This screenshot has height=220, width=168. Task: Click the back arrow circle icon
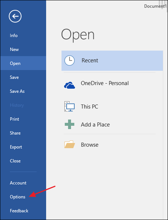click(x=15, y=16)
